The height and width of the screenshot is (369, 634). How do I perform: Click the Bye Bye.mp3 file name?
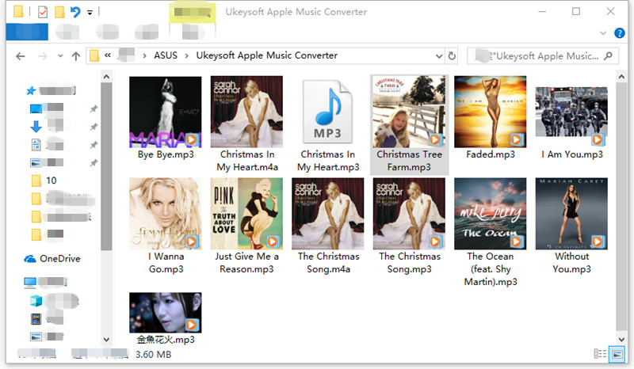[x=166, y=154]
